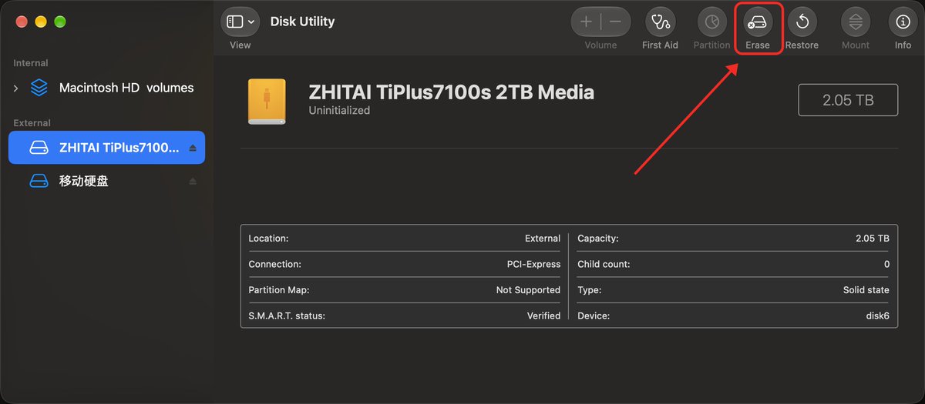Expand the Macintosh HD volumes tree
925x404 pixels.
click(16, 88)
